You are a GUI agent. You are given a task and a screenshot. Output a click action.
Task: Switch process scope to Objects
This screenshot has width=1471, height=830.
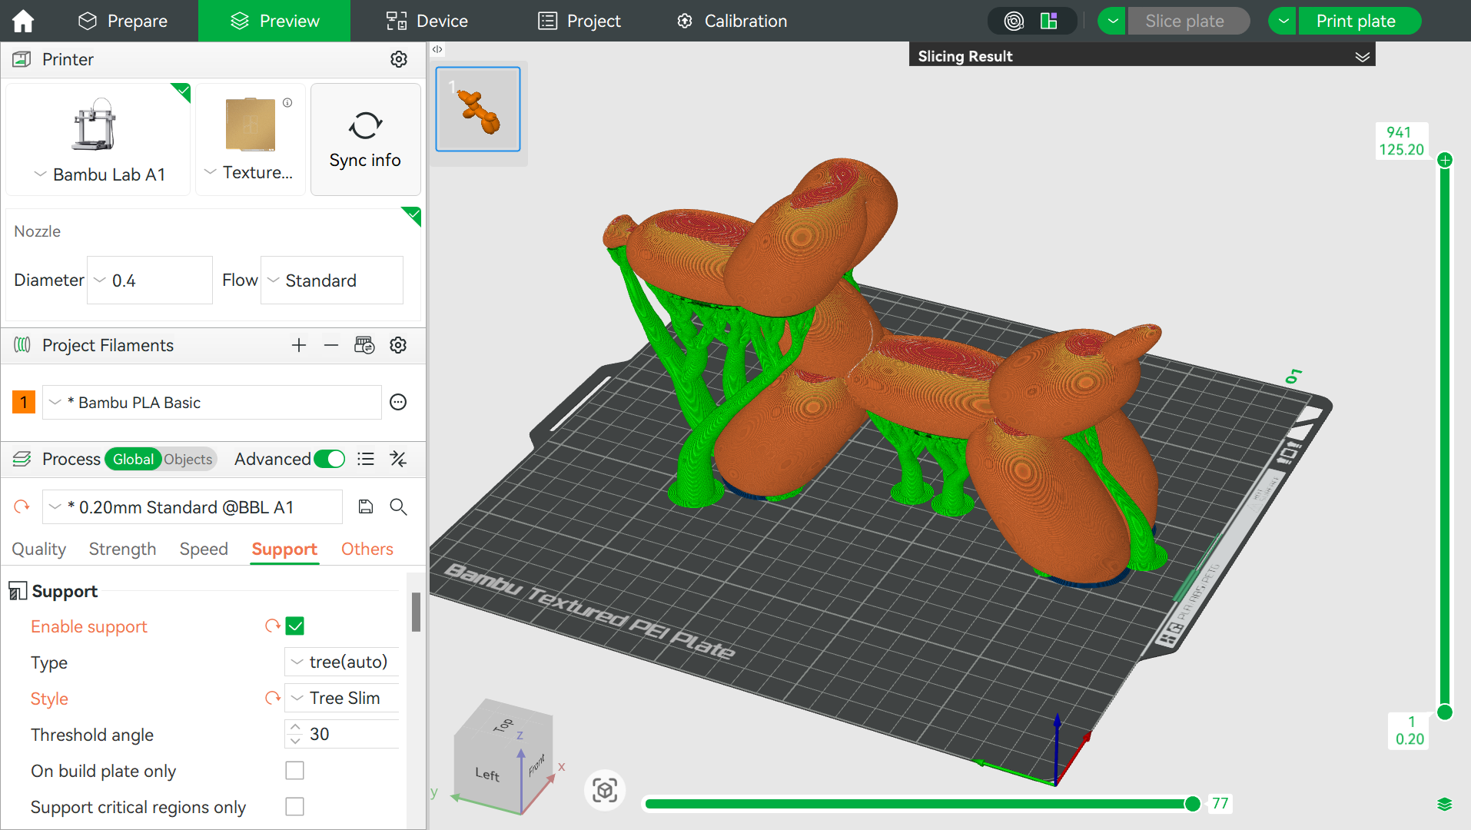click(188, 459)
